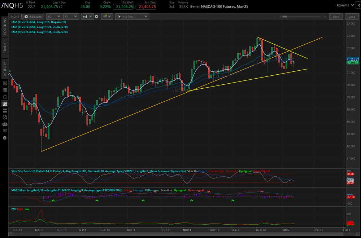This screenshot has width=361, height=238.
Task: Click the Save button above the chart
Action: (336, 16)
